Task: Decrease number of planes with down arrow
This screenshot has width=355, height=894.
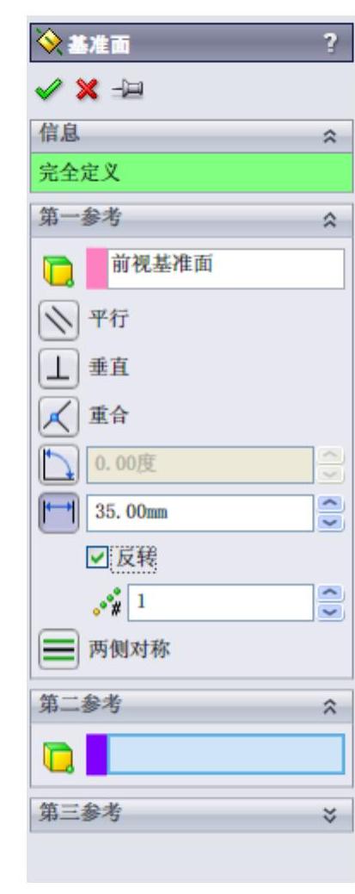Action: 331,611
